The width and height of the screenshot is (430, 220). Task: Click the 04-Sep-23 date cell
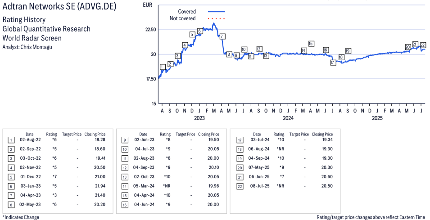coord(144,168)
